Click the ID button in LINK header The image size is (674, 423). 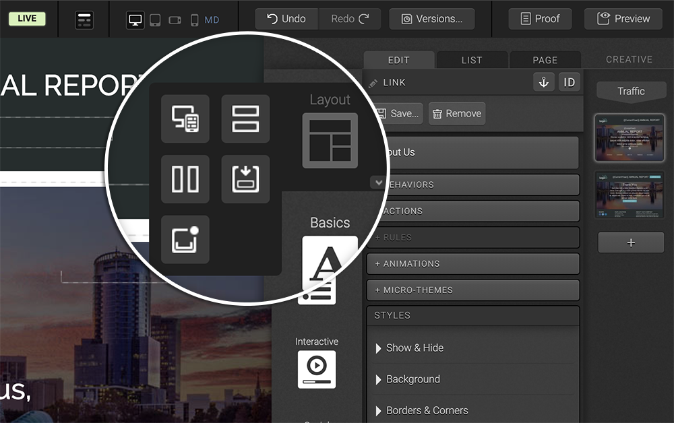[x=569, y=82]
